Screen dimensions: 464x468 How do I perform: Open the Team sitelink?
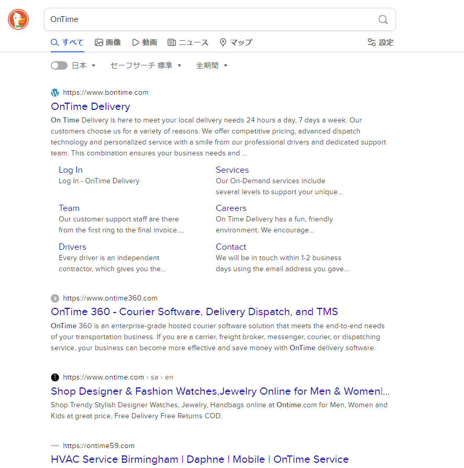tap(69, 208)
